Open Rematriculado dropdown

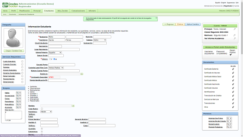pos(229,124)
